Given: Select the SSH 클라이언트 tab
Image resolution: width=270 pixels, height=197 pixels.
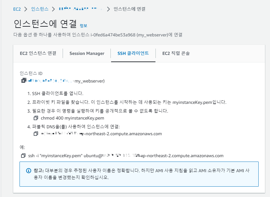Looking at the screenshot, I should tap(133, 53).
